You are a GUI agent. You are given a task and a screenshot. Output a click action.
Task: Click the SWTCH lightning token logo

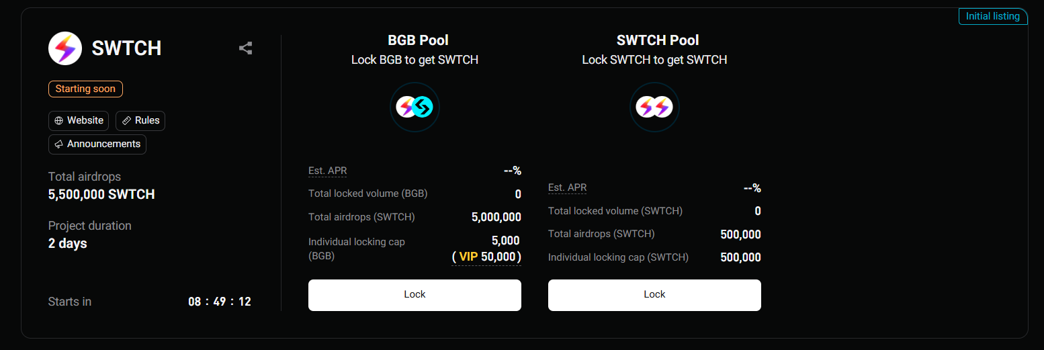[65, 48]
